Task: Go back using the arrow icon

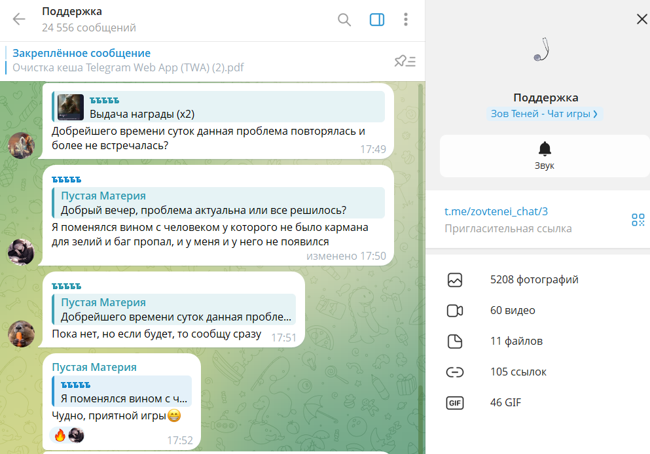Action: pos(19,20)
